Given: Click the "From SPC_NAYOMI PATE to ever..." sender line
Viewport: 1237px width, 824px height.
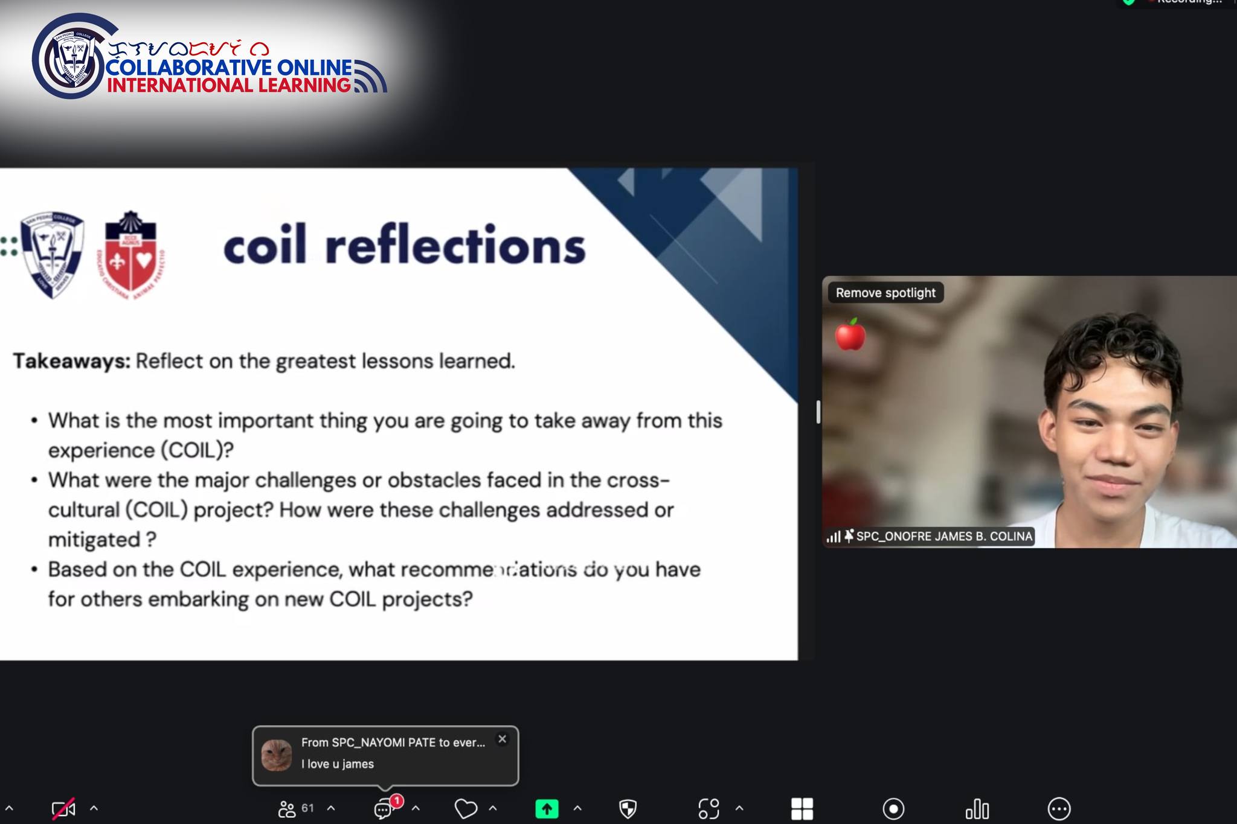Looking at the screenshot, I should point(393,743).
